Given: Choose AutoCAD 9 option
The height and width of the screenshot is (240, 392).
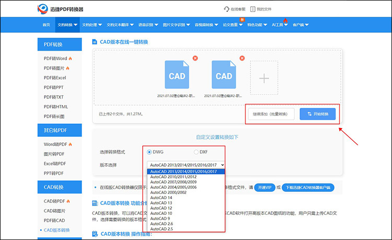Looking at the screenshot, I should pos(186,219).
